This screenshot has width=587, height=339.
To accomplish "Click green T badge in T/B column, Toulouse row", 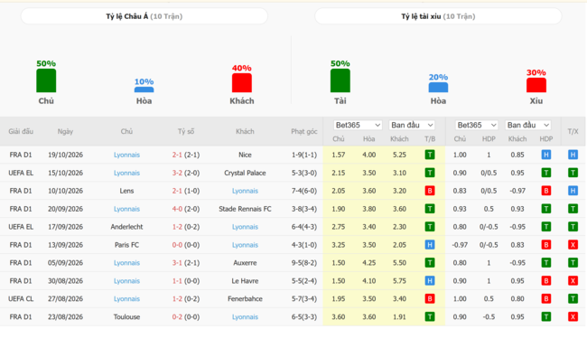I will (x=430, y=316).
